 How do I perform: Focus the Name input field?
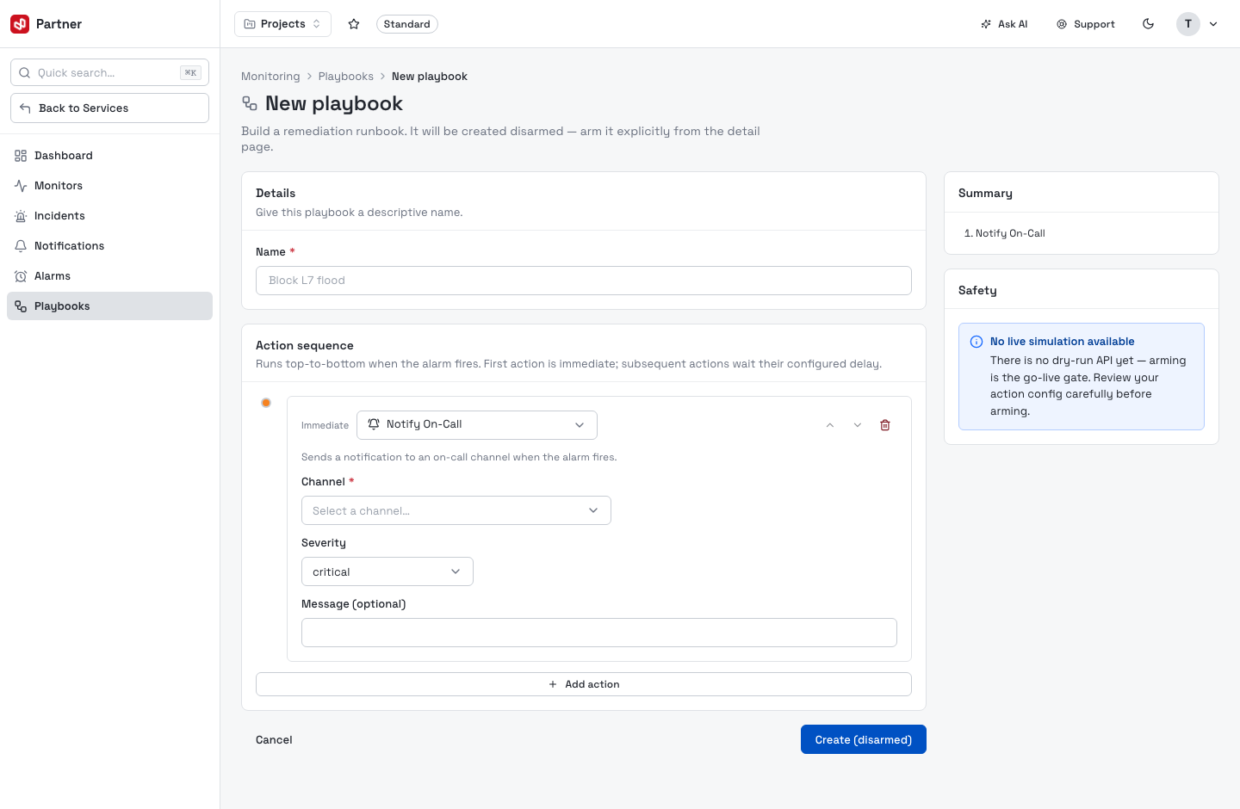coord(584,281)
